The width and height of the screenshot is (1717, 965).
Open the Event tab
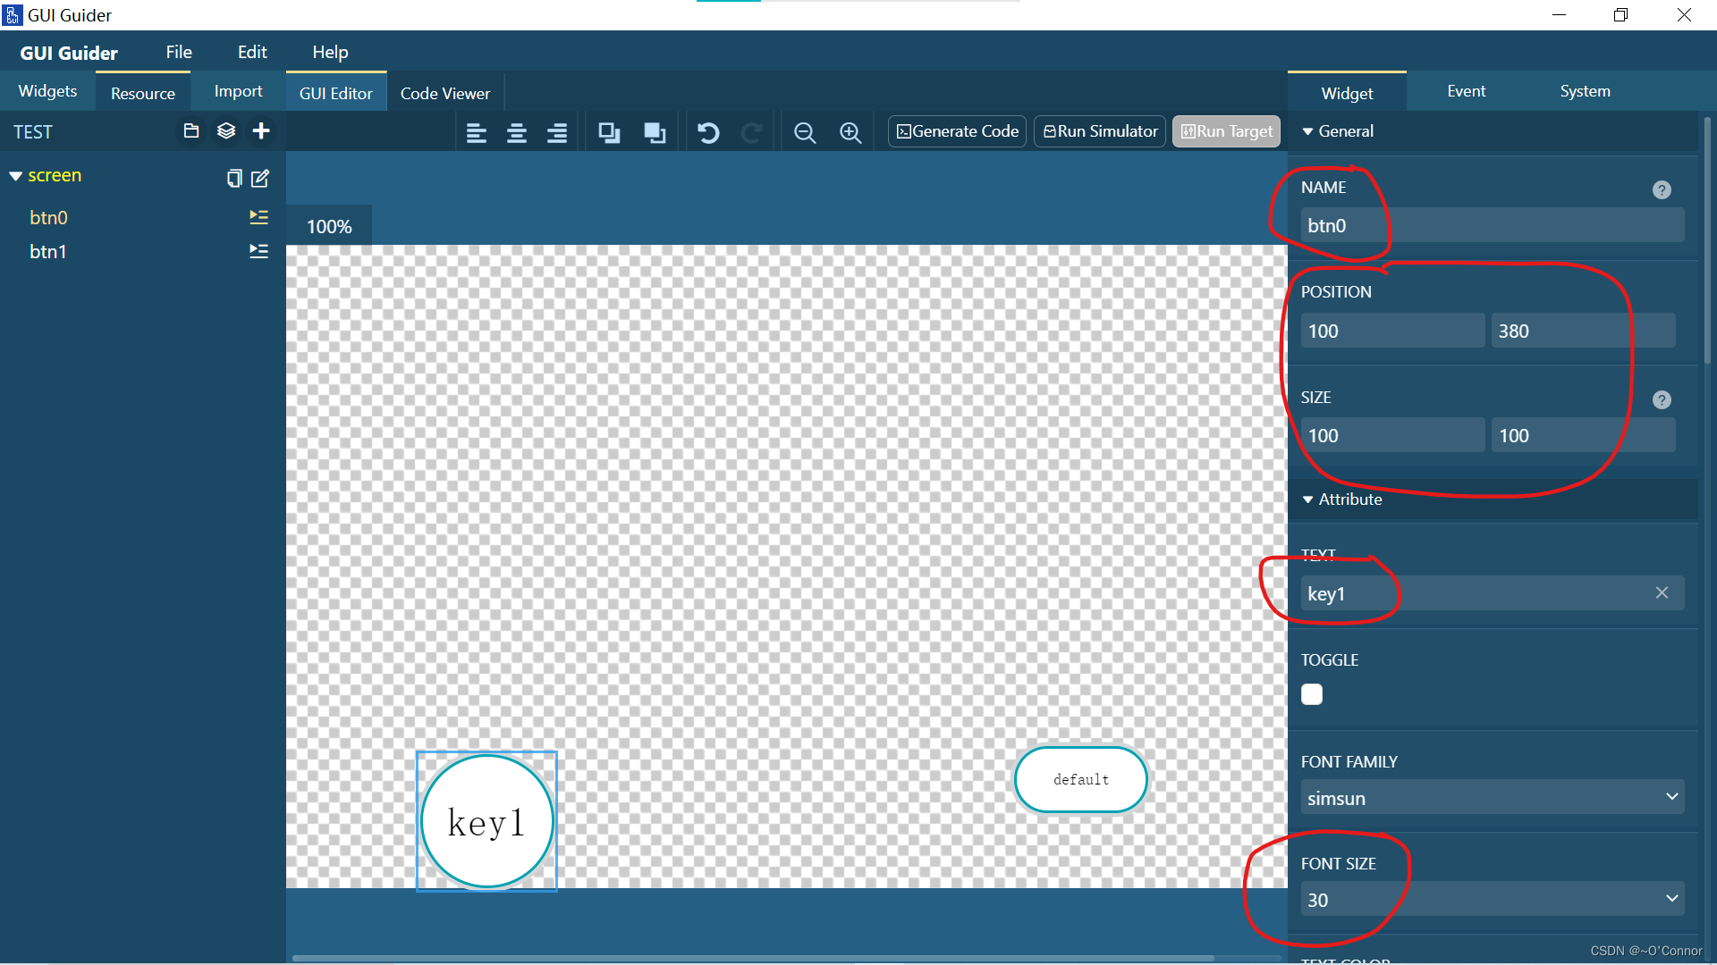(1466, 91)
